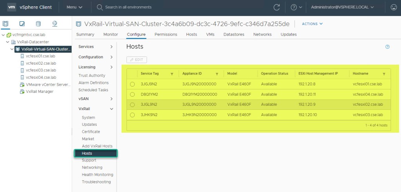Open the Datastores tab
The height and width of the screenshot is (192, 401).
pos(233,34)
